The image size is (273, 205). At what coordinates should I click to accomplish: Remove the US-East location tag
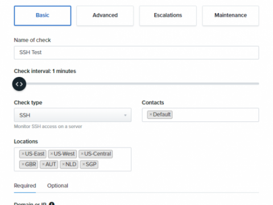[23, 154]
